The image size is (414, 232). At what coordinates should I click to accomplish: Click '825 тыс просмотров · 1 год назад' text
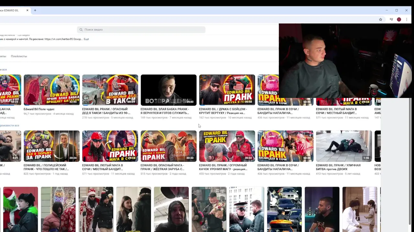tap(46, 174)
